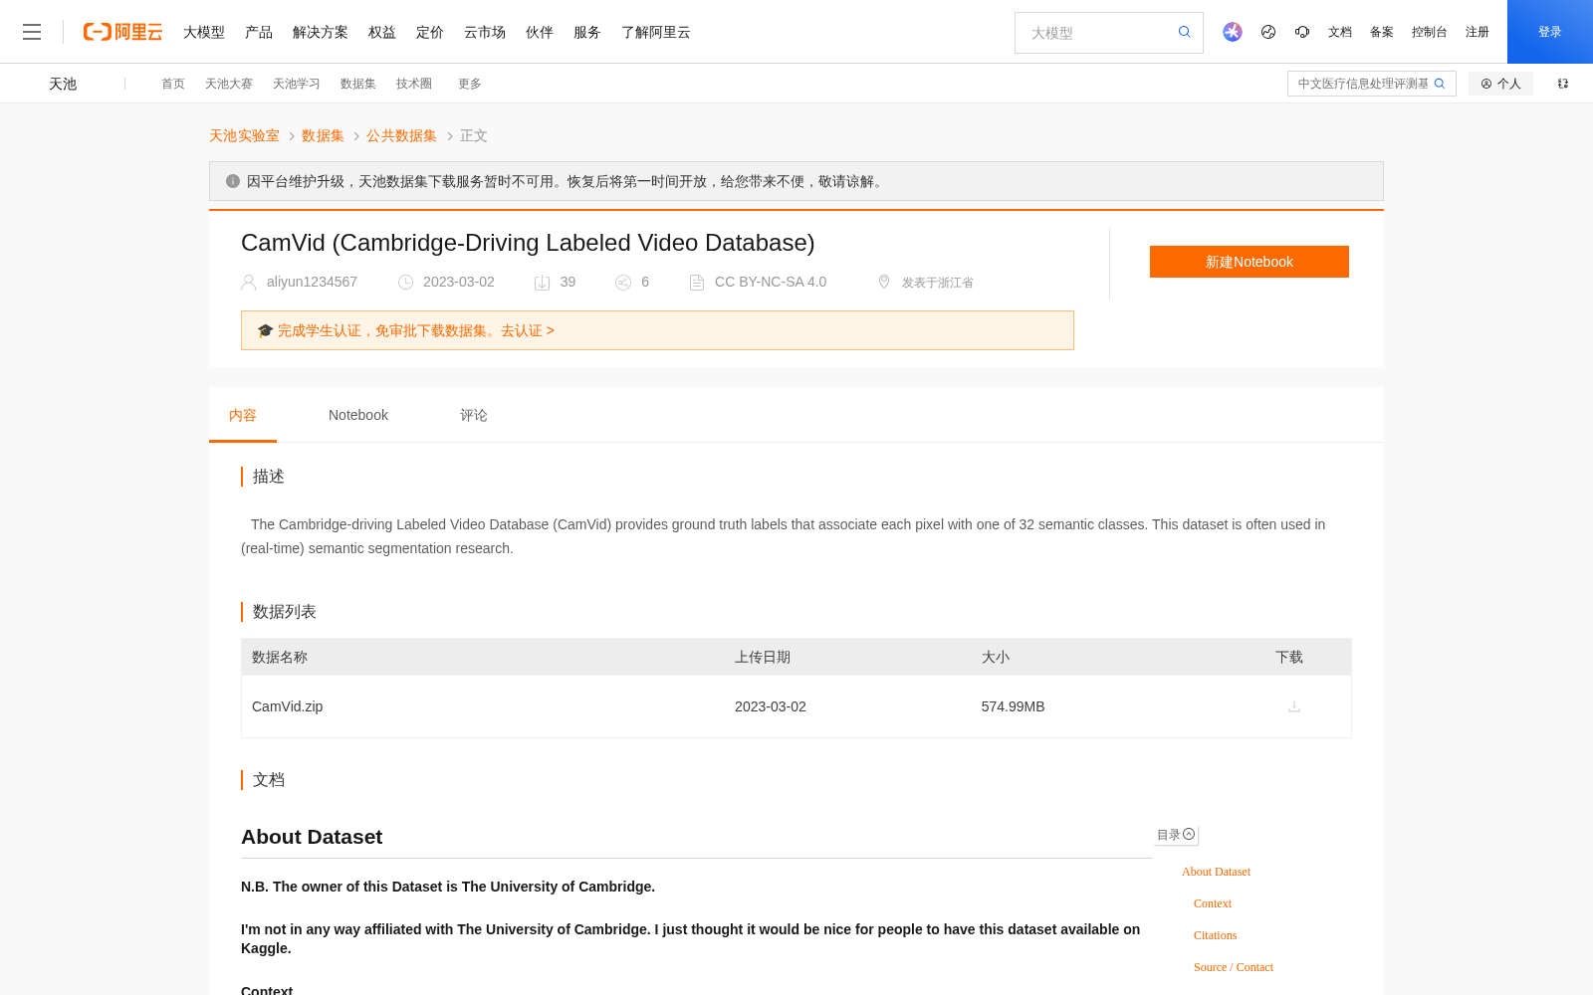
Task: Open the 个人 button
Action: (1500, 84)
